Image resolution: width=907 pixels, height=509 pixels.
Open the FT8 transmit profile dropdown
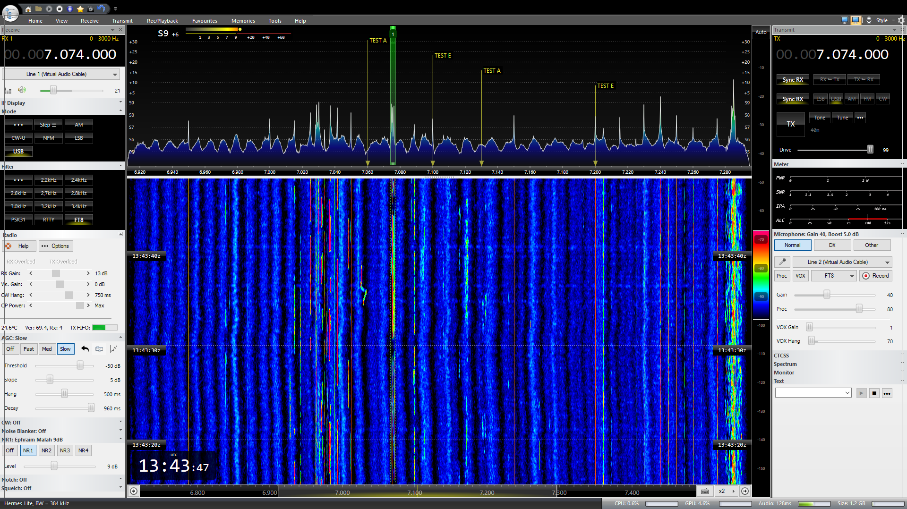click(x=834, y=276)
